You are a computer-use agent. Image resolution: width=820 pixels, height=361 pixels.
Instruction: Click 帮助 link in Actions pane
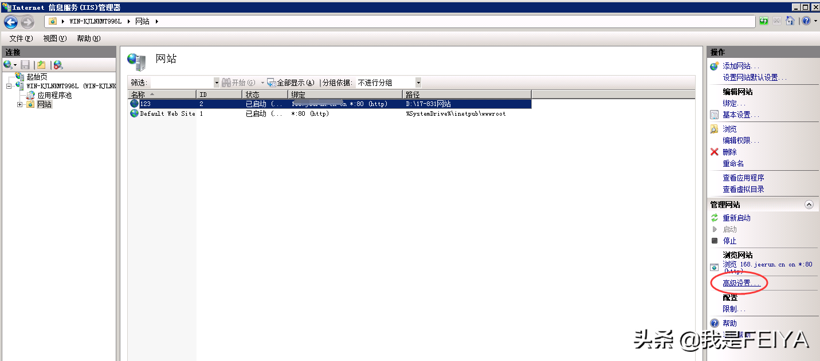click(x=729, y=323)
